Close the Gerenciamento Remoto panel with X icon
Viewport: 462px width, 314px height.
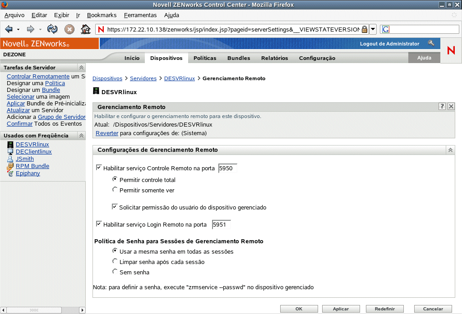coord(451,106)
